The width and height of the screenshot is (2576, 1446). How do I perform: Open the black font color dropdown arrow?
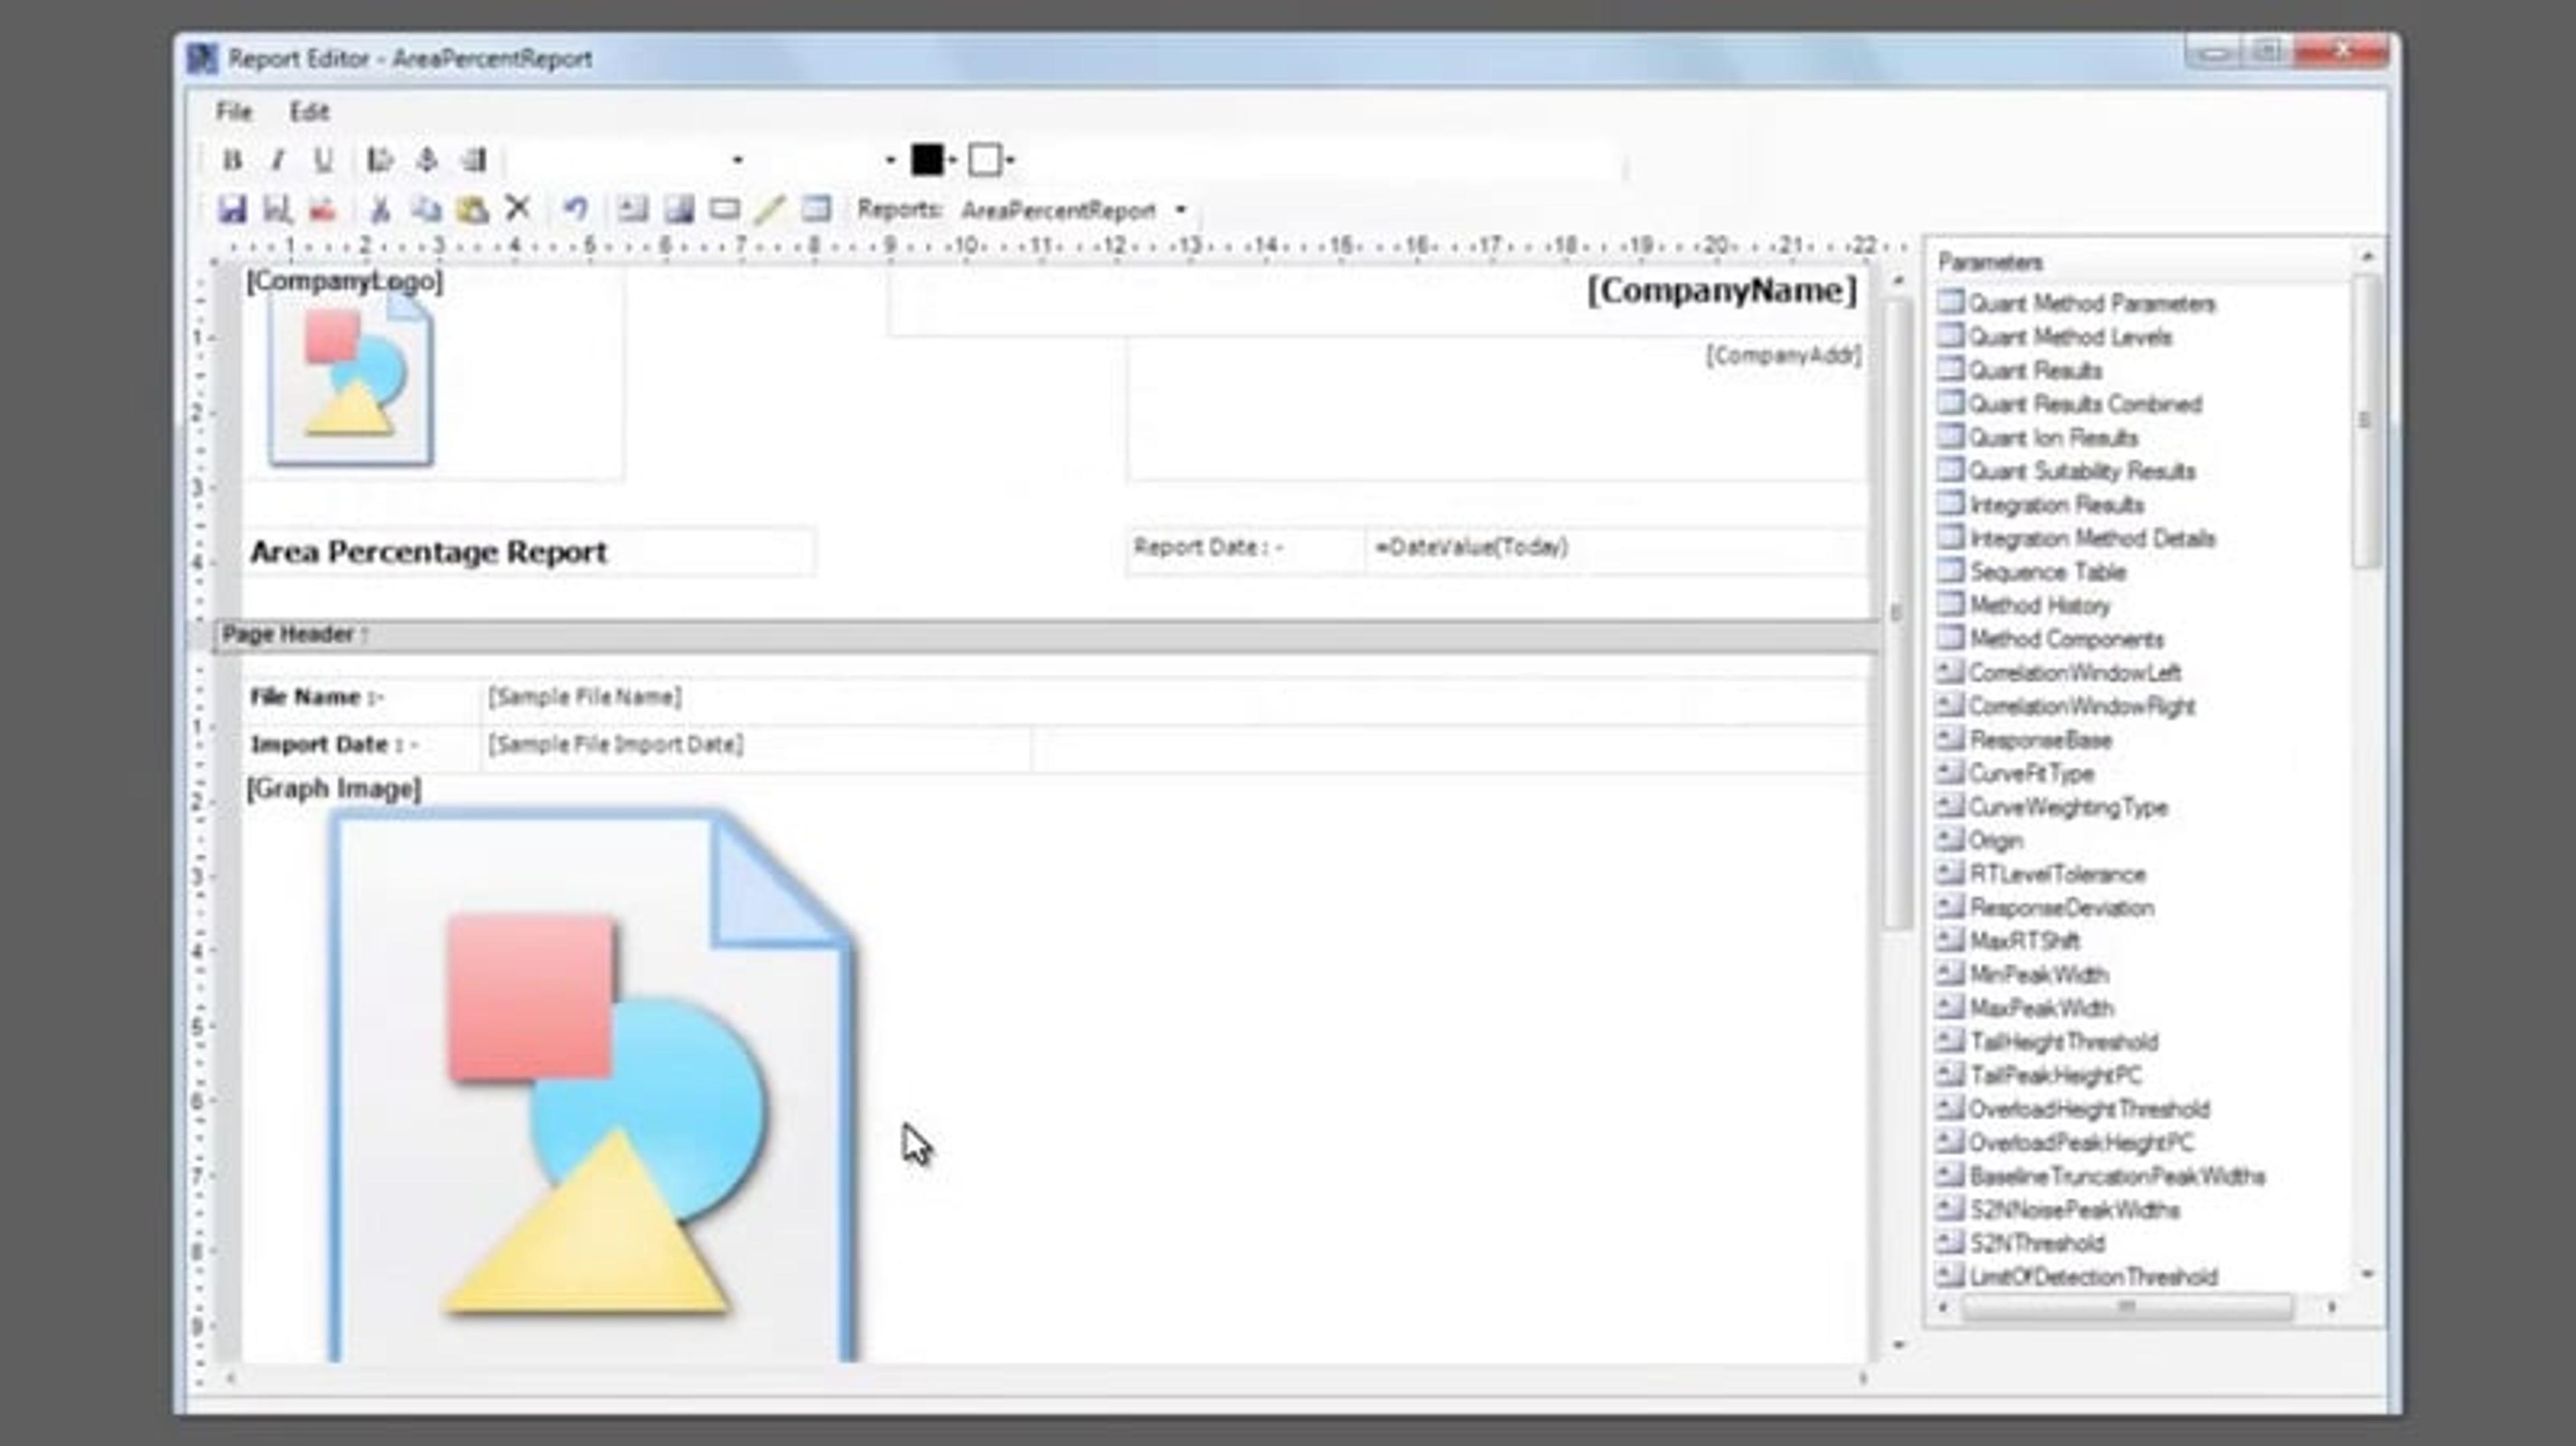click(x=952, y=161)
